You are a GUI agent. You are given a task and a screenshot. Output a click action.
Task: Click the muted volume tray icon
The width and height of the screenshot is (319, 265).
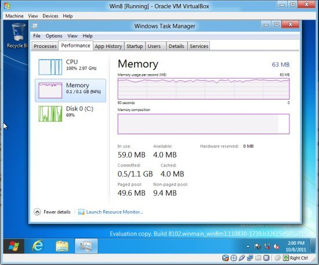coord(277,246)
